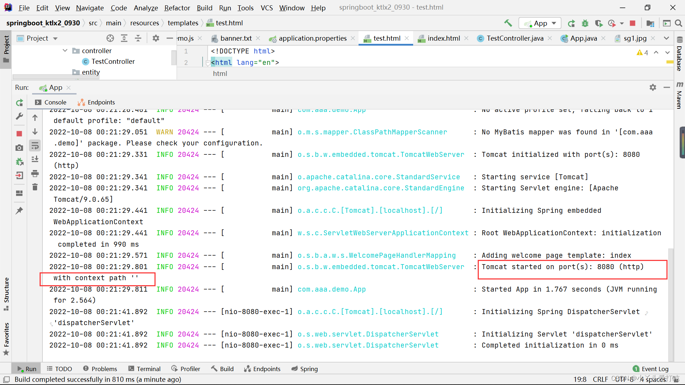
Task: Stop App with red square in Run panel
Action: [x=19, y=134]
